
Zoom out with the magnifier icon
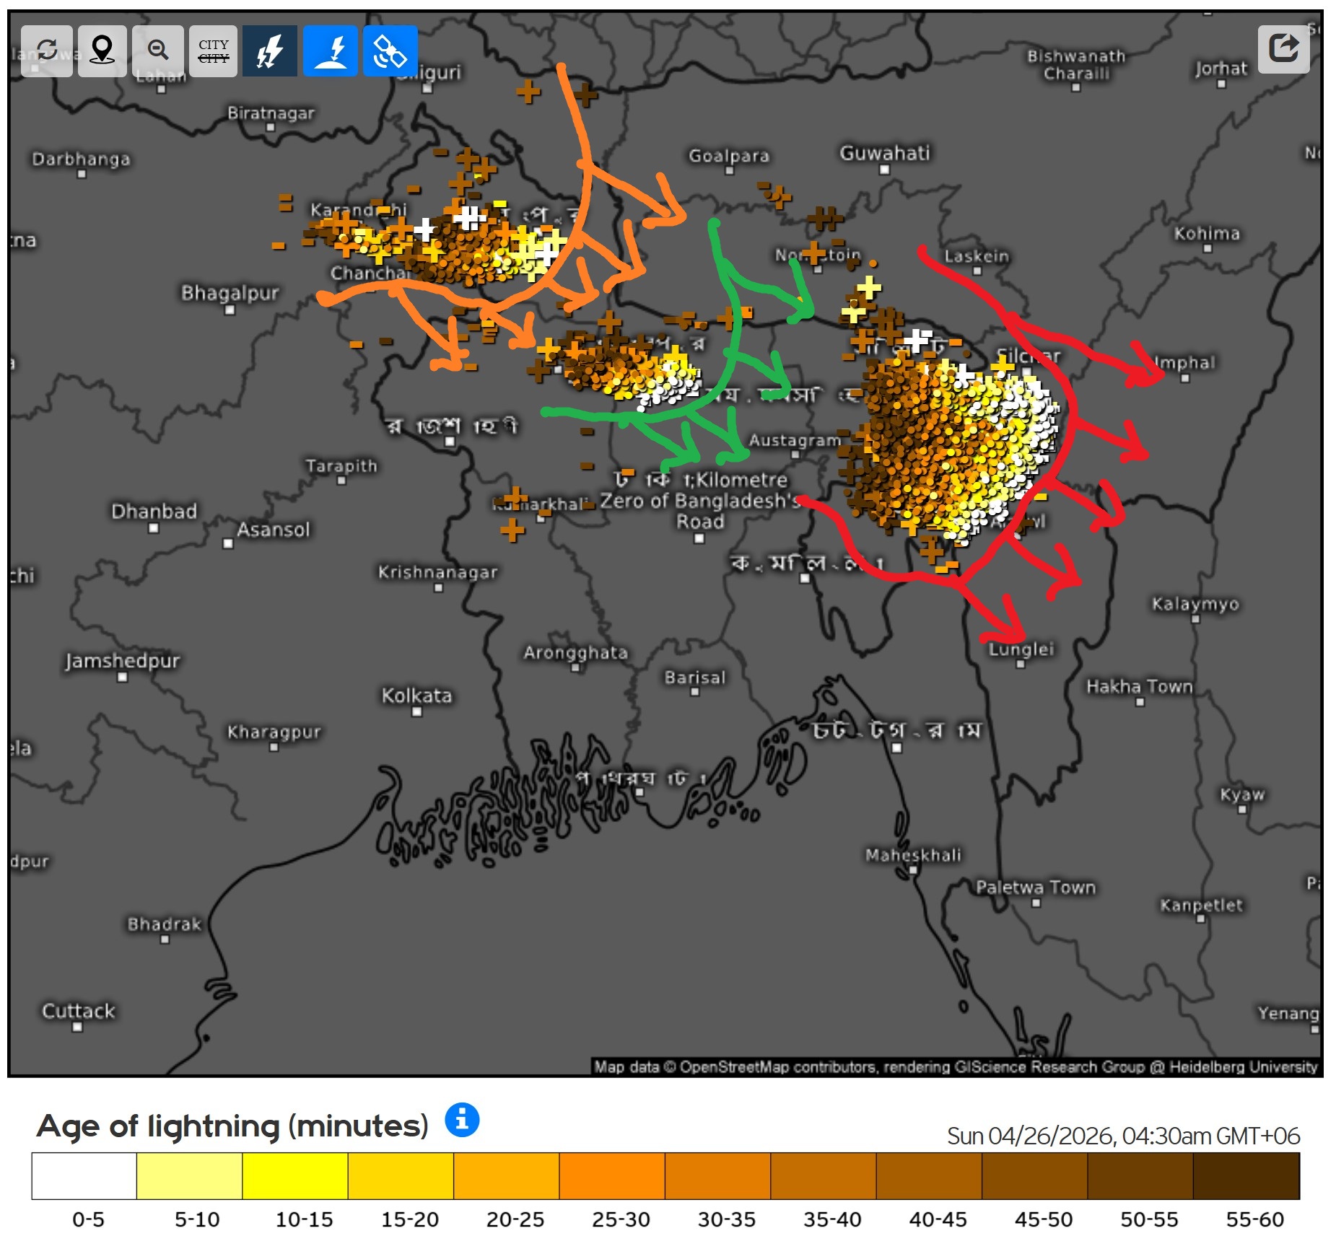coord(158,51)
